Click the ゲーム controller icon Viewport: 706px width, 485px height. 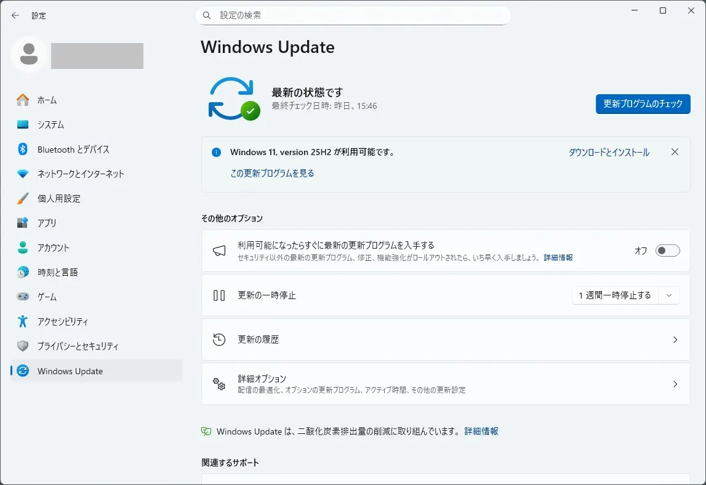23,297
